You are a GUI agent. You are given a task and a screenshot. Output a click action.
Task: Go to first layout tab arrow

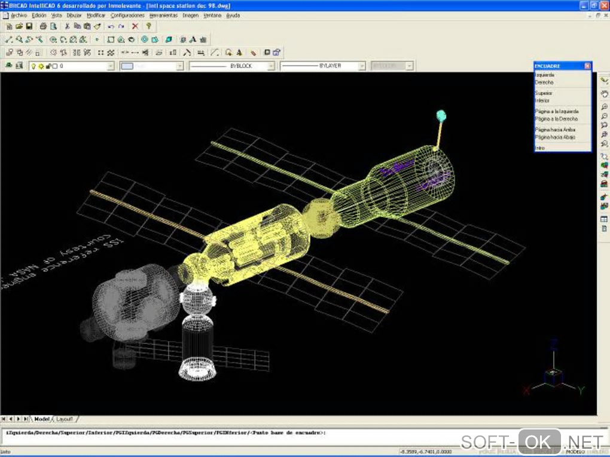pos(4,419)
